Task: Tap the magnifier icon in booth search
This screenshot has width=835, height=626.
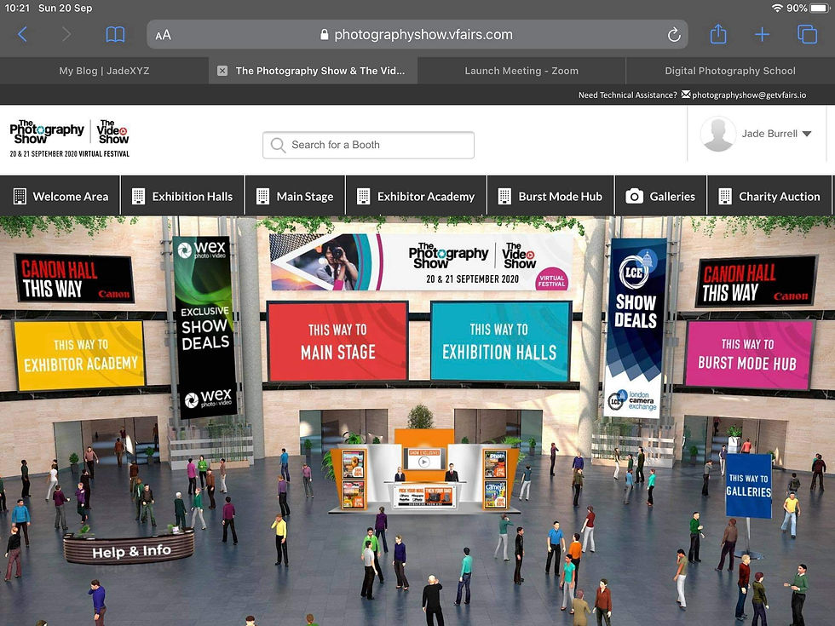Action: (x=278, y=145)
